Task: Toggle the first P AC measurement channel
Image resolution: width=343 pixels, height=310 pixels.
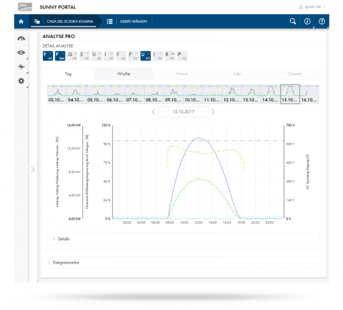Action: coord(47,55)
